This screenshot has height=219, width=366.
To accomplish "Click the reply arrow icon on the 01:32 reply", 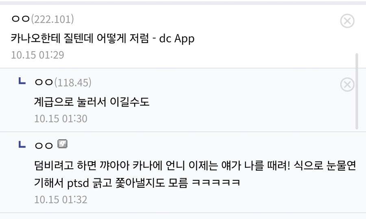I will tap(22, 145).
